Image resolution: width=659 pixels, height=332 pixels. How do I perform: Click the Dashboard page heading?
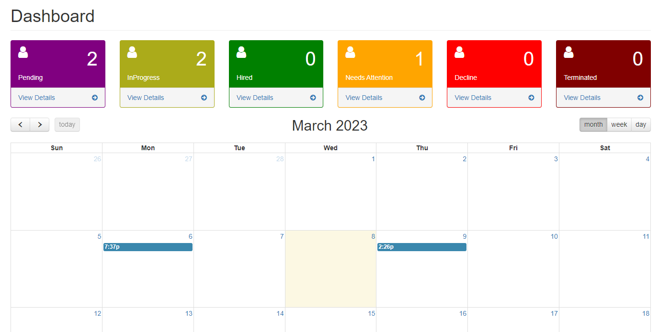[x=53, y=16]
